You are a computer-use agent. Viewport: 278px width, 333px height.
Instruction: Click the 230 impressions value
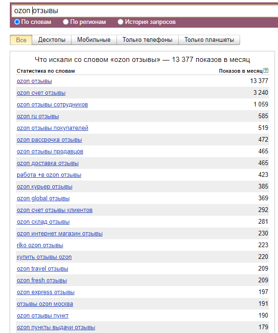263,233
